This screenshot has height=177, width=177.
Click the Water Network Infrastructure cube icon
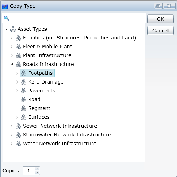18,144
